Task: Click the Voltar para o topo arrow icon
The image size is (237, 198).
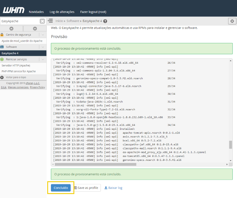Action: pyautogui.click(x=2, y=77)
